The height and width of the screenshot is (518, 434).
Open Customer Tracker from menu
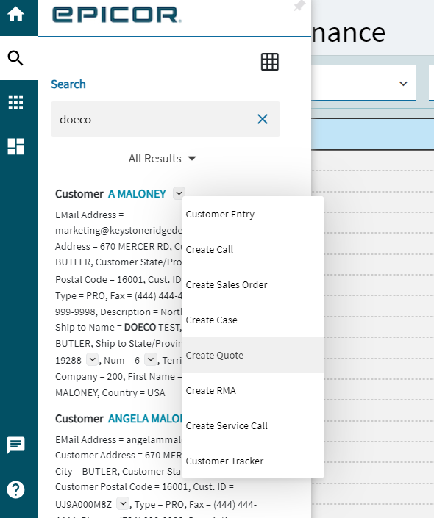click(x=253, y=461)
